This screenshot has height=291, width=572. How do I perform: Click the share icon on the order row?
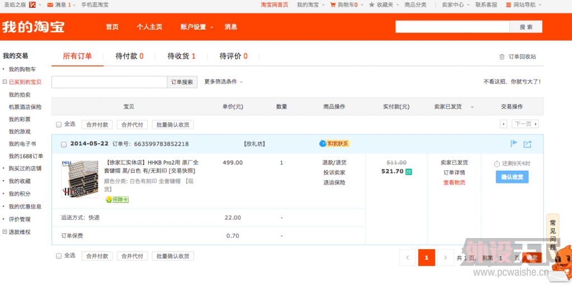[527, 144]
